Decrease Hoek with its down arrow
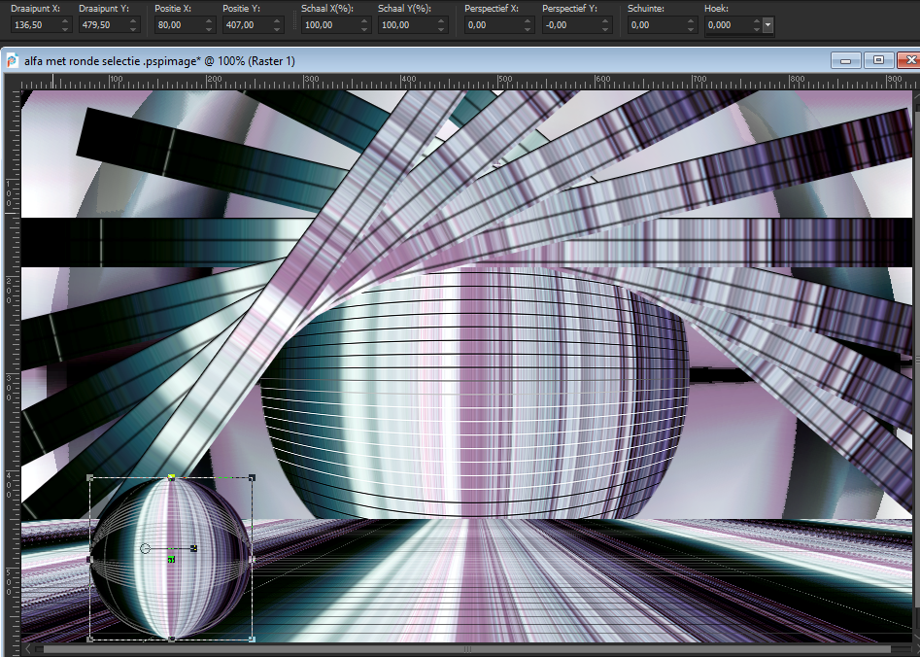The width and height of the screenshot is (920, 657). pos(757,29)
